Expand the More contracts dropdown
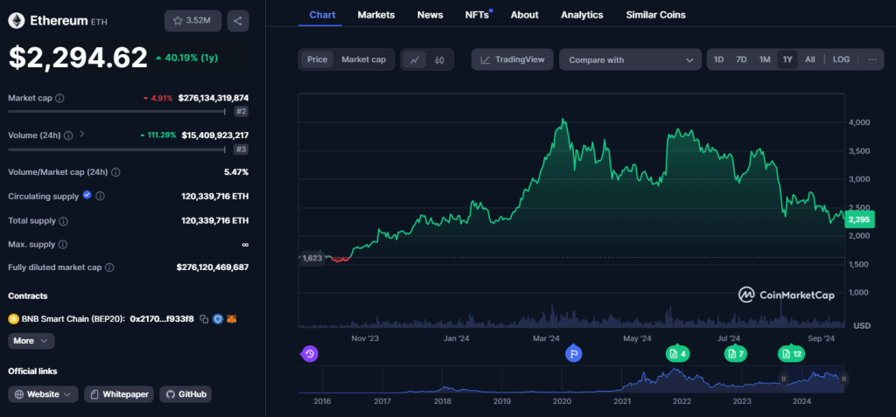The height and width of the screenshot is (417, 896). [31, 341]
